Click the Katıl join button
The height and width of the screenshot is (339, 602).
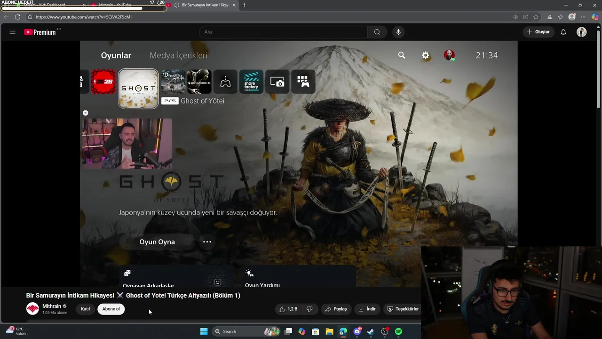85,309
